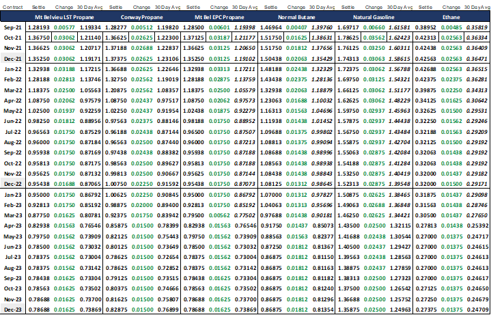Viewport: 491px width, 315px height.
Task: Select the Natural Gasoline settle 1.55875
Action: tap(348, 142)
